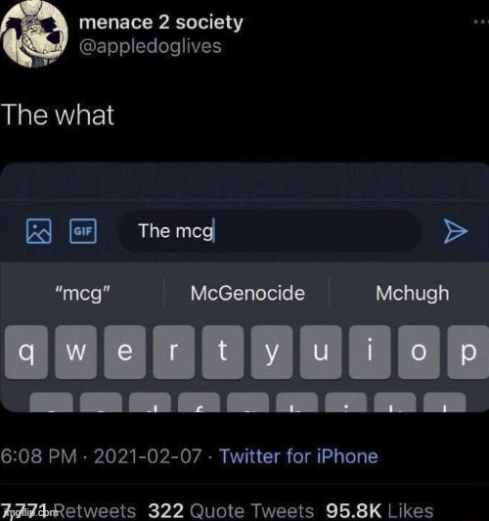This screenshot has height=521, width=489.
Task: View the 322 Quote Tweets
Action: 231,510
